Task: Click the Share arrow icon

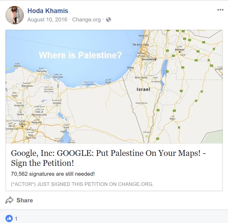Action: [x=9, y=200]
